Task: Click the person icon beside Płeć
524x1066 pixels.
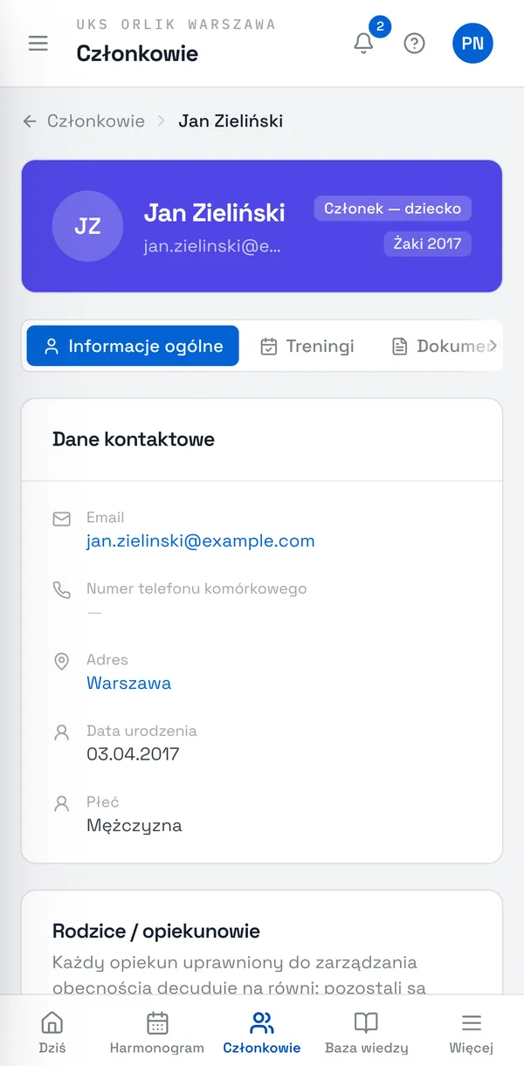Action: click(x=61, y=803)
